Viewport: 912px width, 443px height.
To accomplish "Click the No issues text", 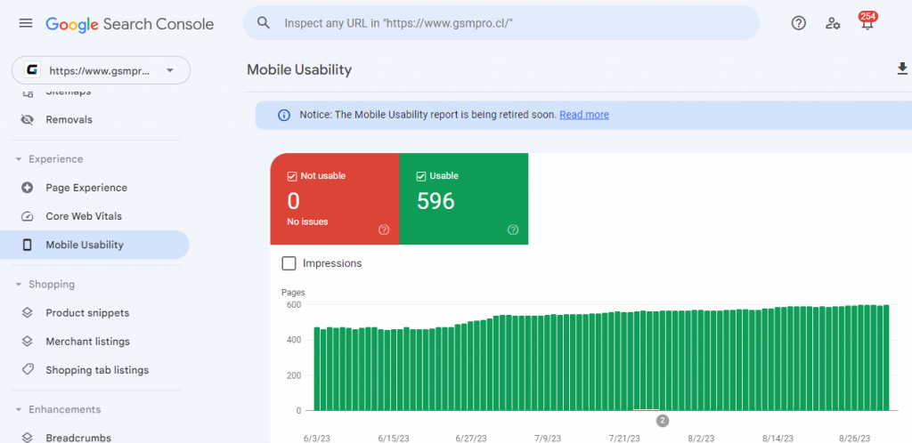I will click(x=307, y=221).
